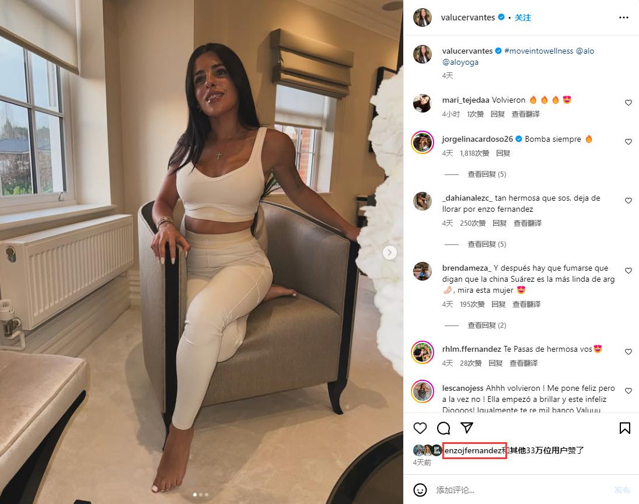The height and width of the screenshot is (504, 639).
Task: Open comment bubble icon below post
Action: [444, 428]
